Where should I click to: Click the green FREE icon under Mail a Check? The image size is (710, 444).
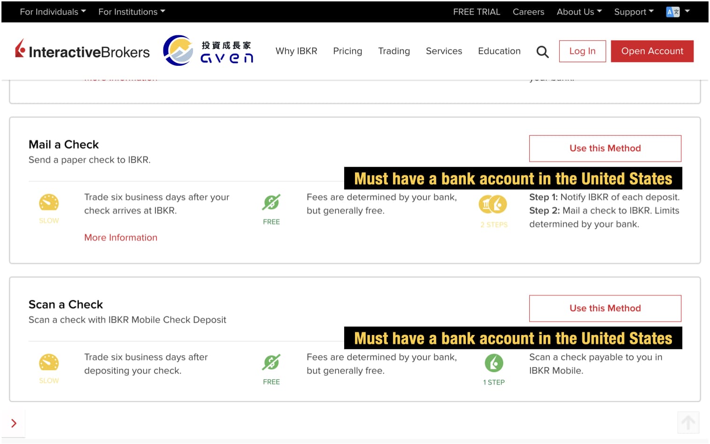coord(271,203)
